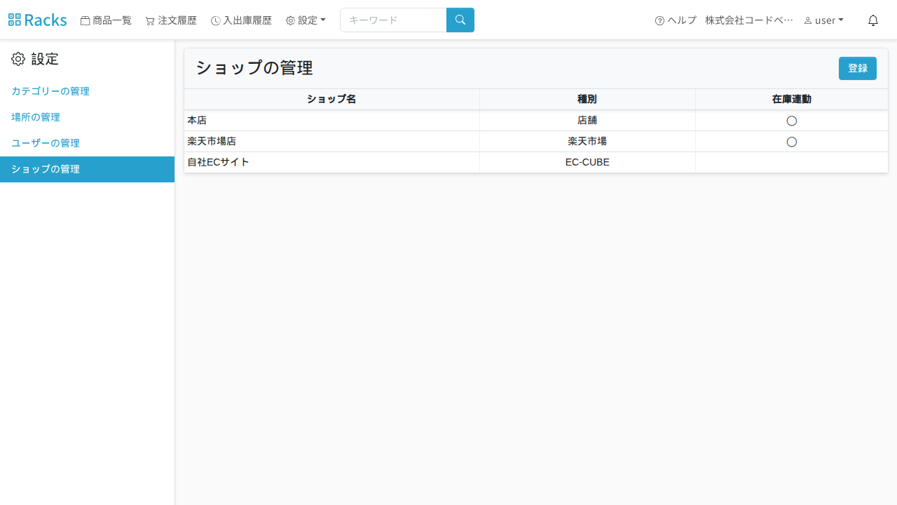The width and height of the screenshot is (897, 505).
Task: Expand the user account dropdown
Action: coord(823,20)
